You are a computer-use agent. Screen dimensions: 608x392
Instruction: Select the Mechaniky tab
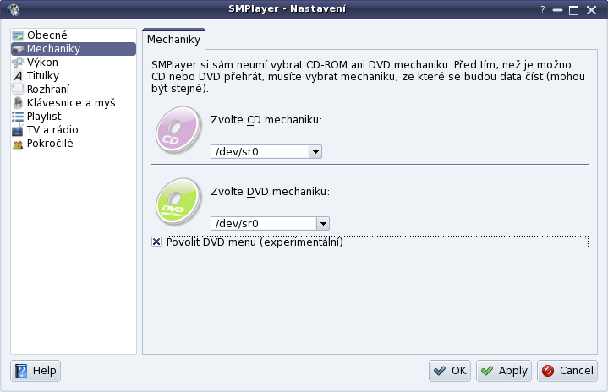pyautogui.click(x=173, y=40)
